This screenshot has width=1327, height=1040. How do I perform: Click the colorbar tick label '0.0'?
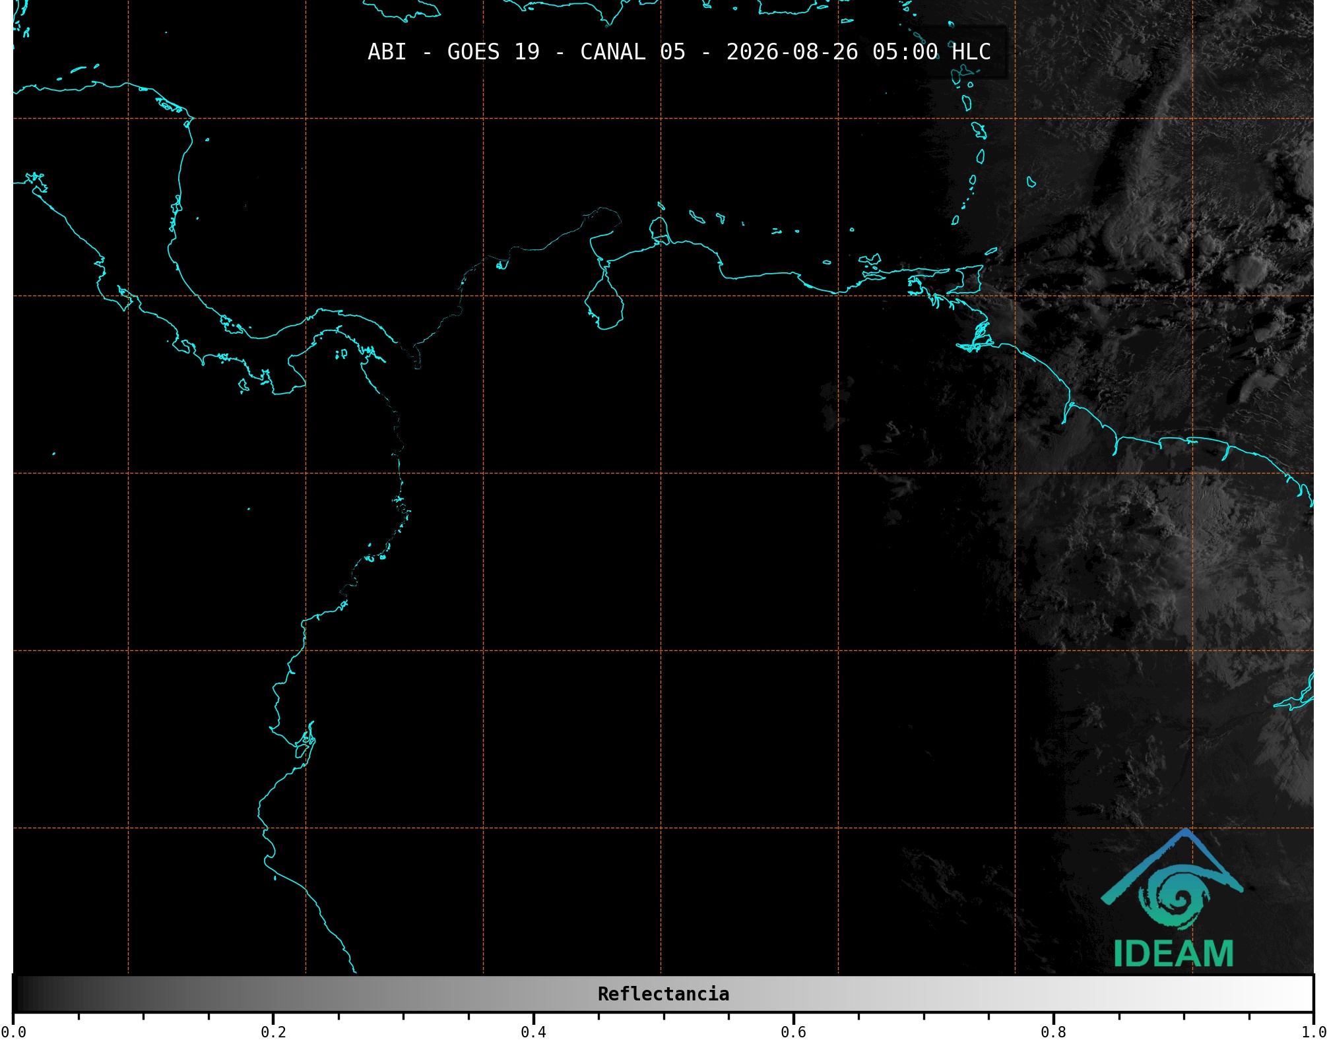tap(14, 1031)
